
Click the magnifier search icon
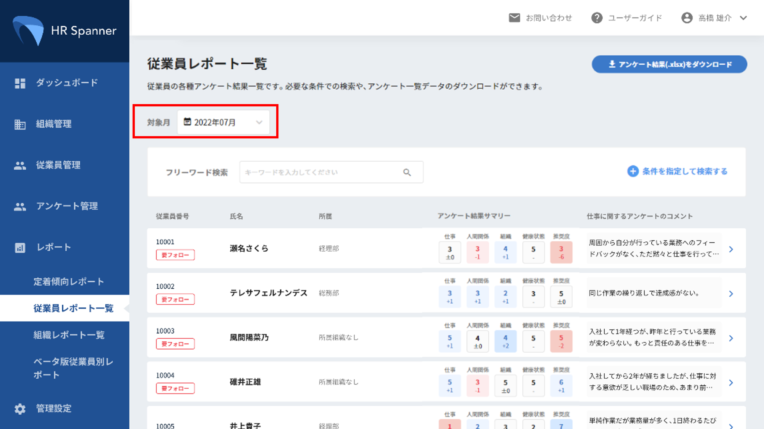coord(407,172)
